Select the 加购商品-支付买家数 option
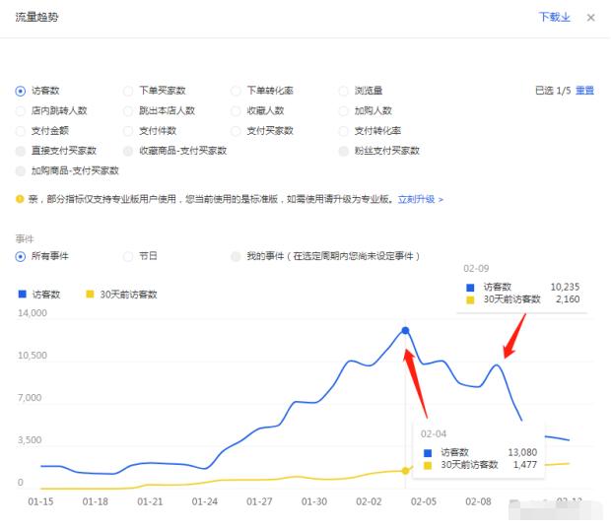The width and height of the screenshot is (611, 528). click(x=21, y=171)
